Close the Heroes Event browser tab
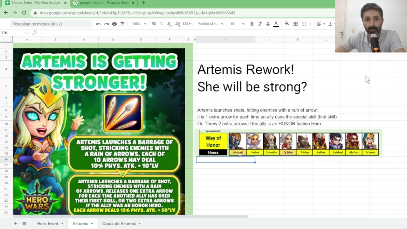Viewport: 407px width, 229px height. (65, 3)
